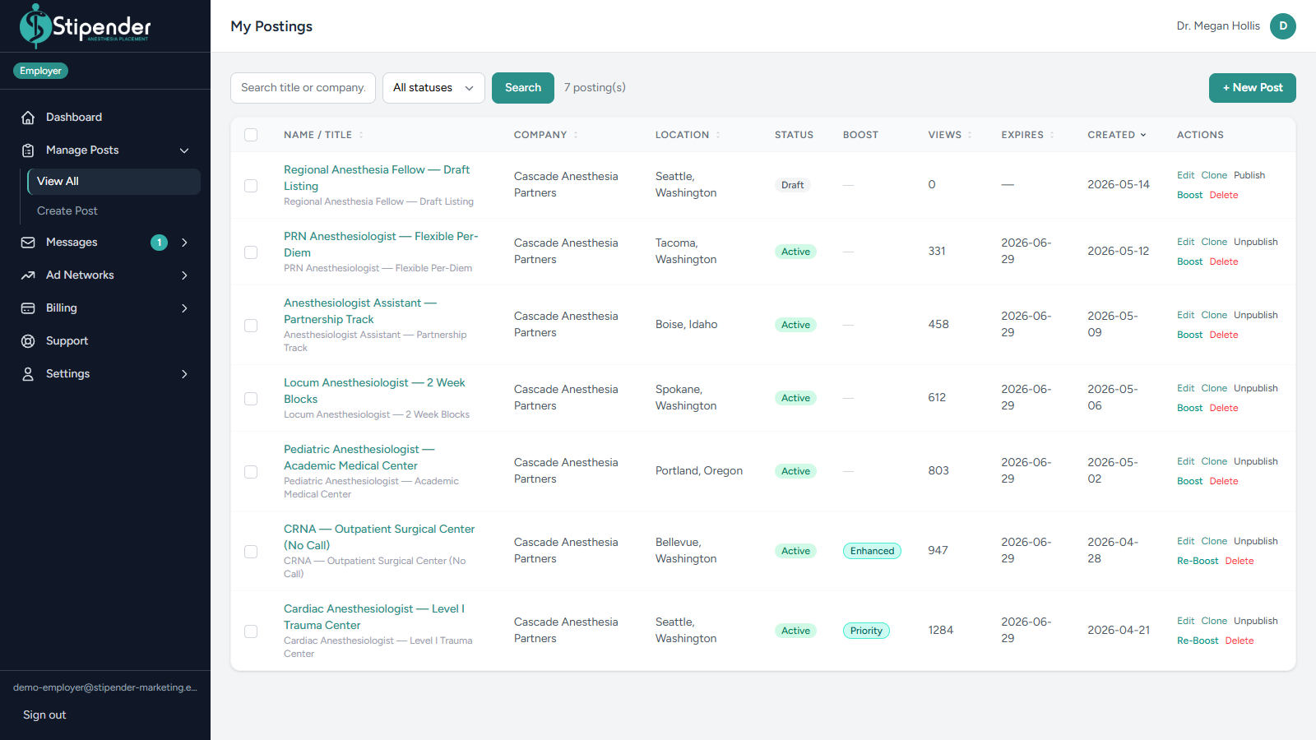1316x740 pixels.
Task: Click the Dr. Megan Hollis name
Action: coord(1218,26)
